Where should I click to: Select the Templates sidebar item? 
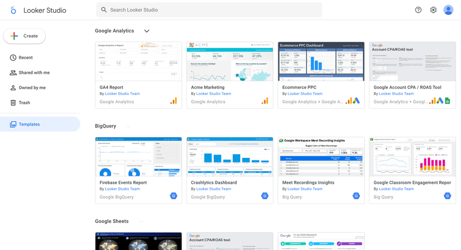point(40,124)
